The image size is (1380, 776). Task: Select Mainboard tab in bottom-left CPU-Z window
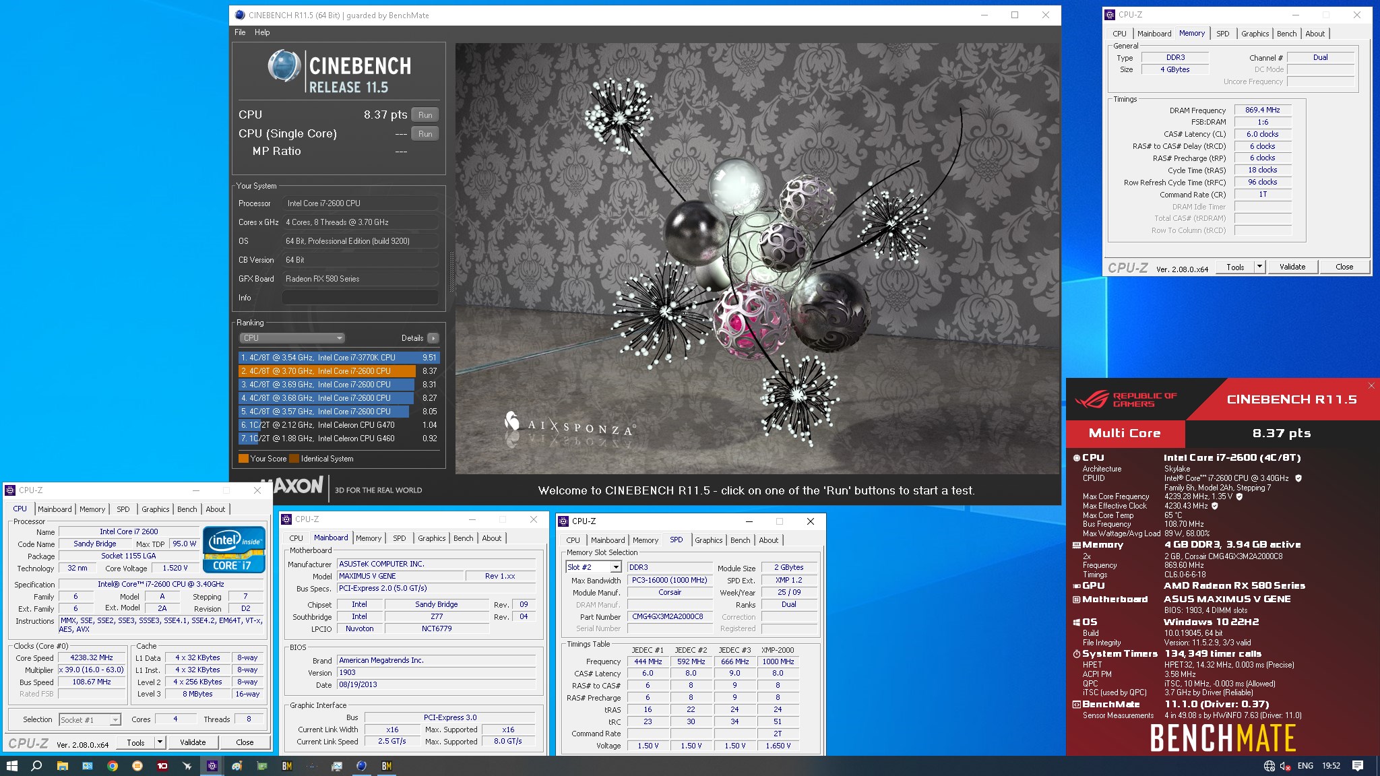pos(55,509)
